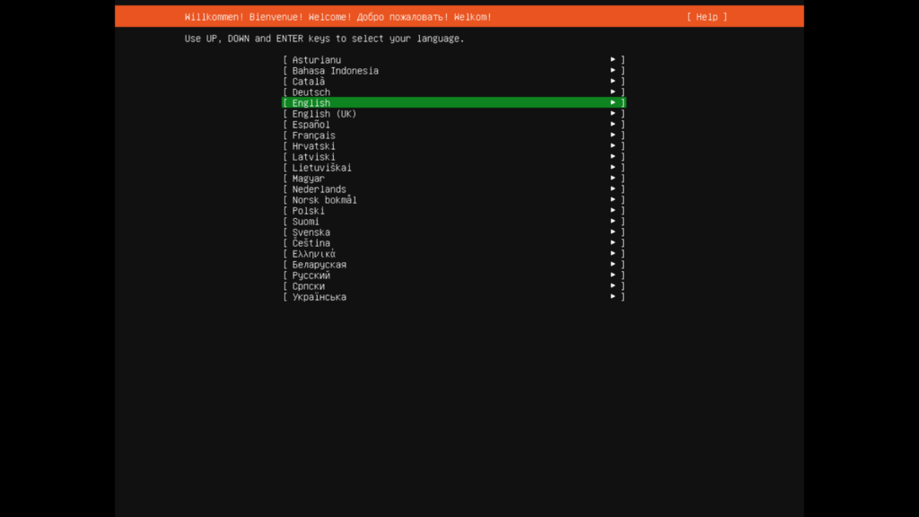The image size is (919, 517).
Task: Click the arrow beside Українська
Action: 613,296
